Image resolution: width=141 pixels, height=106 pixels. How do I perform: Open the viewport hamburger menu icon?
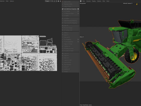[x=80, y=1]
